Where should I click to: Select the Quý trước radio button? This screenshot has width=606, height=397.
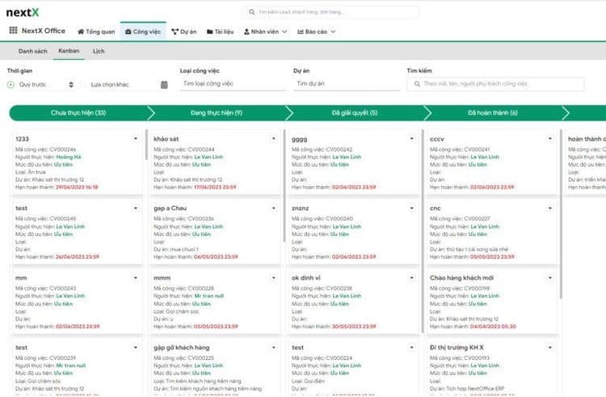11,84
